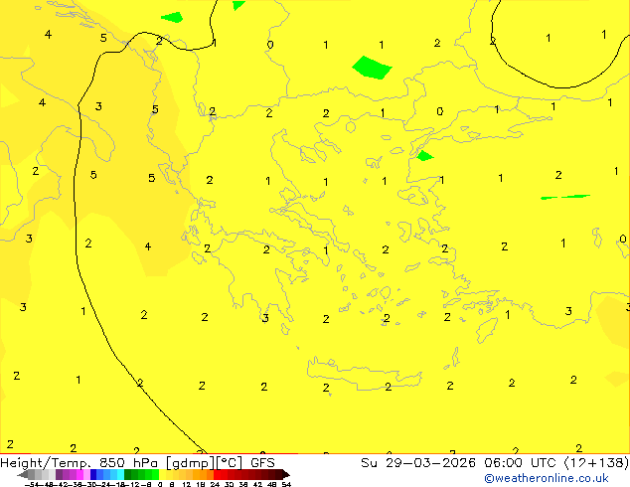The height and width of the screenshot is (487, 630).
Task: Pick the magenta swatch on the temperature legend
Action: (79, 474)
